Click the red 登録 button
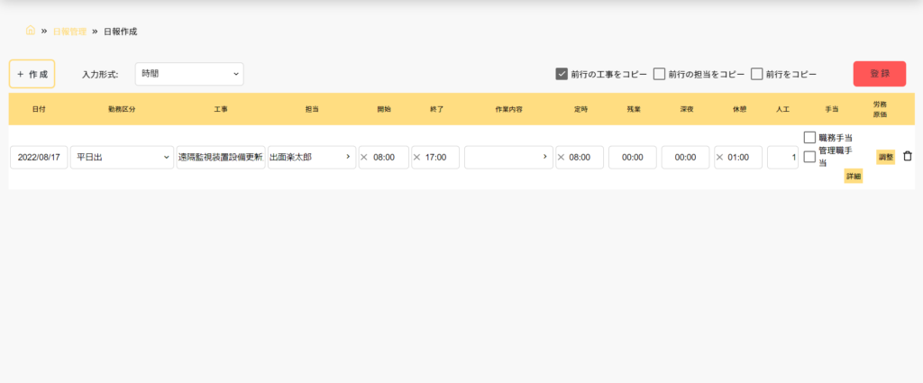Viewport: 923px width, 383px height. click(880, 74)
